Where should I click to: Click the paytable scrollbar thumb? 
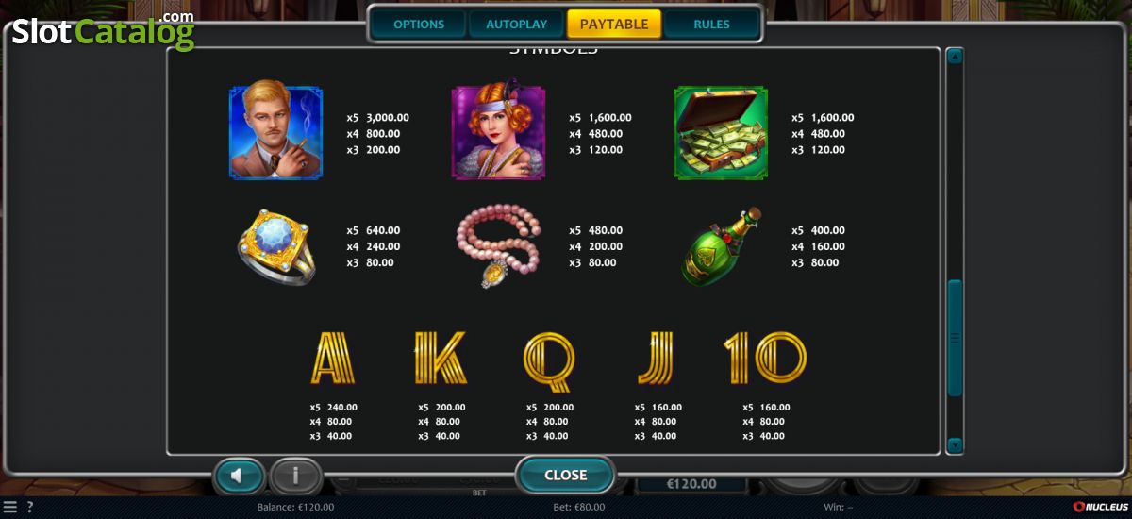[x=955, y=337]
